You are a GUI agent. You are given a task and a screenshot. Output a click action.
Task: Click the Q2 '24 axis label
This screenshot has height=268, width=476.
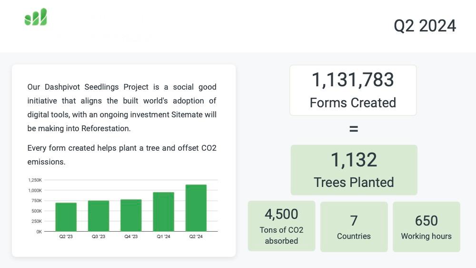(196, 237)
